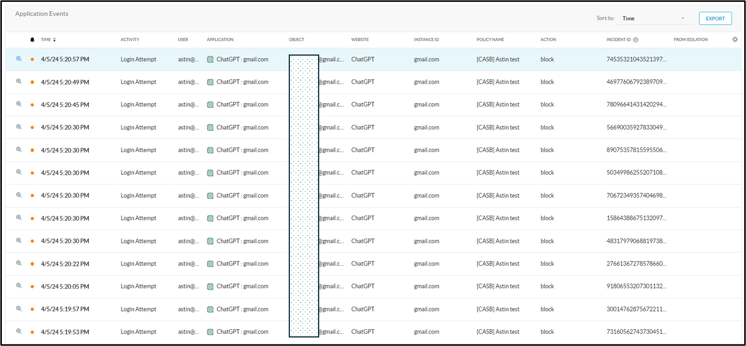Open details magnifier for 5:20:45 PM event

(19, 104)
